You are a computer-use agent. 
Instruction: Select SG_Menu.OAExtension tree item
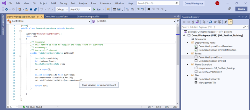(x=210, y=72)
